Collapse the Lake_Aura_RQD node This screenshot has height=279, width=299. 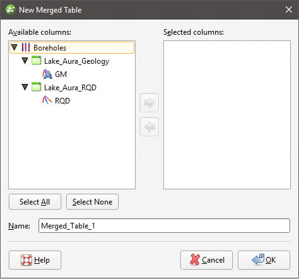[25, 87]
